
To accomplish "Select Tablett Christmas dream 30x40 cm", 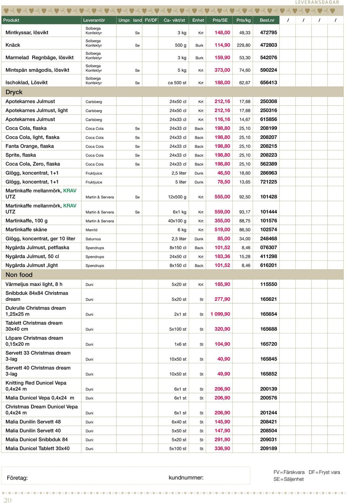I will [x=34, y=326].
